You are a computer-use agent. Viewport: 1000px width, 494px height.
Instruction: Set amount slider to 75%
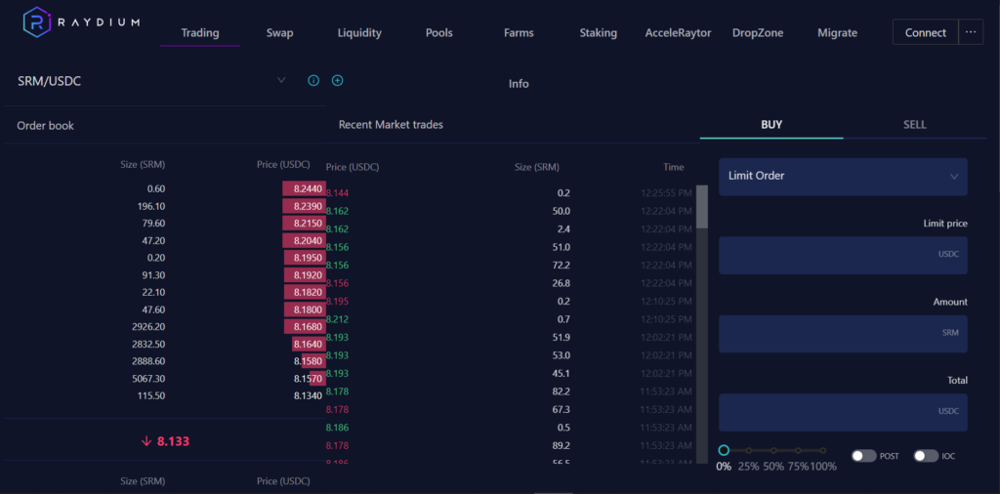[x=799, y=451]
